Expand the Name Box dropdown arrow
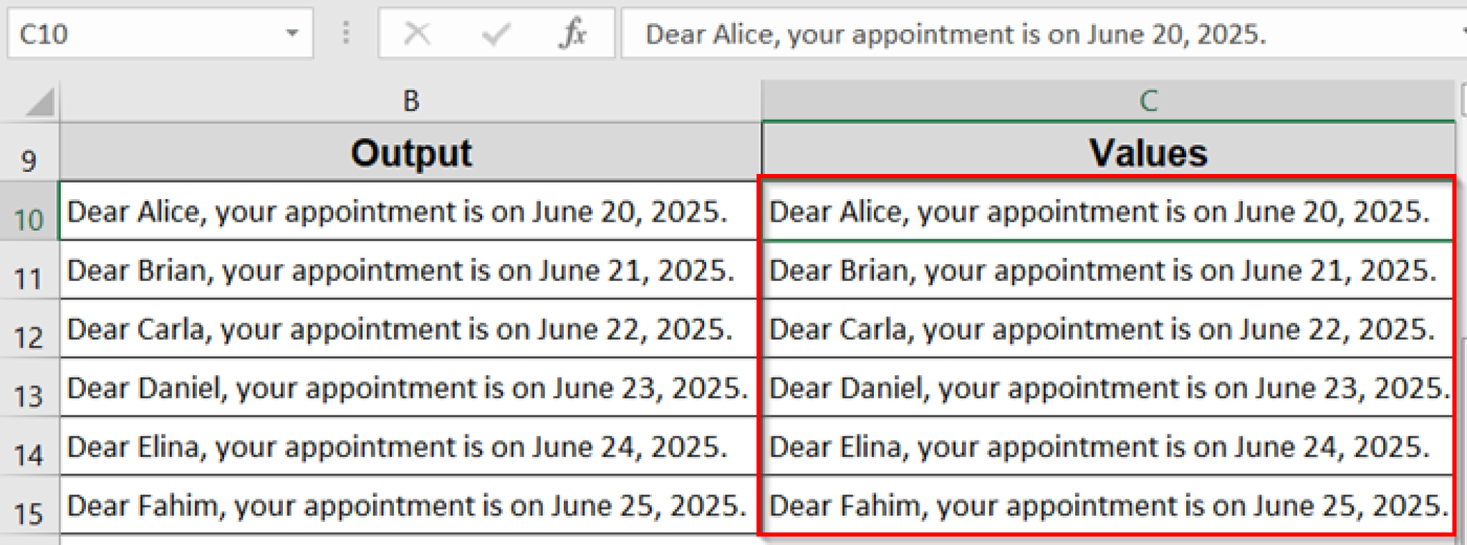The image size is (1467, 545). (292, 33)
